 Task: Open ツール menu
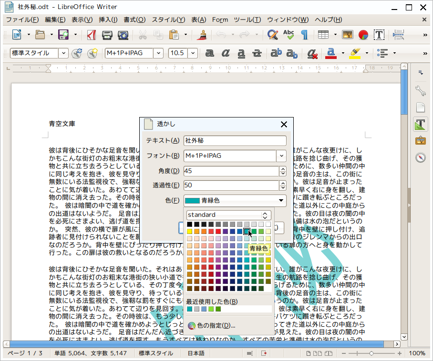(247, 20)
